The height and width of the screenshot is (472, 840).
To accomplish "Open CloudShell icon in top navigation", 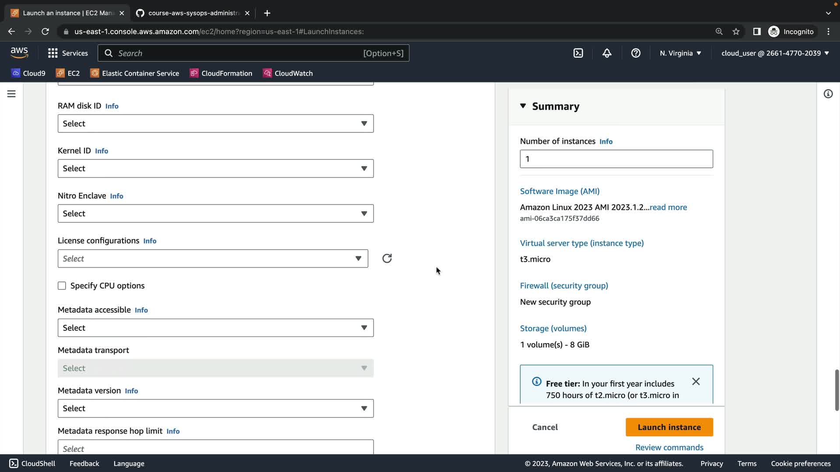I will coord(578,53).
